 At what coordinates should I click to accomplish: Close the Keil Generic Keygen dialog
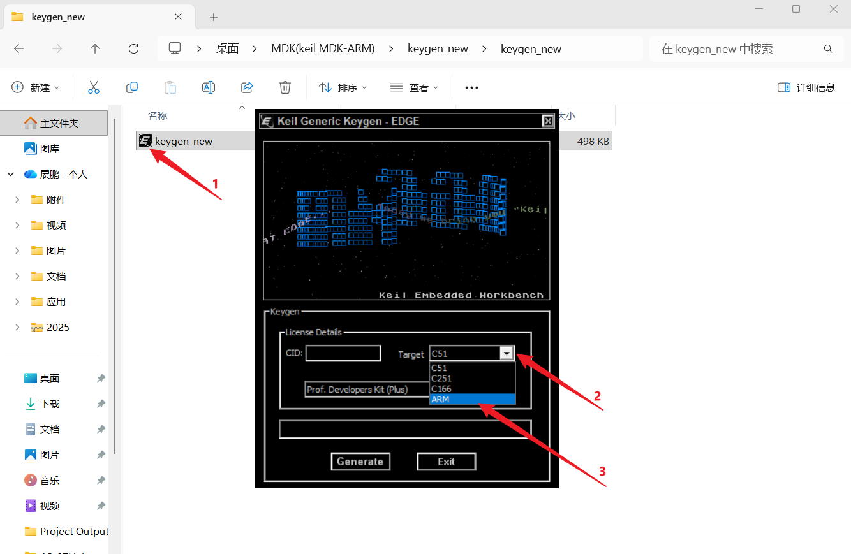coord(547,121)
